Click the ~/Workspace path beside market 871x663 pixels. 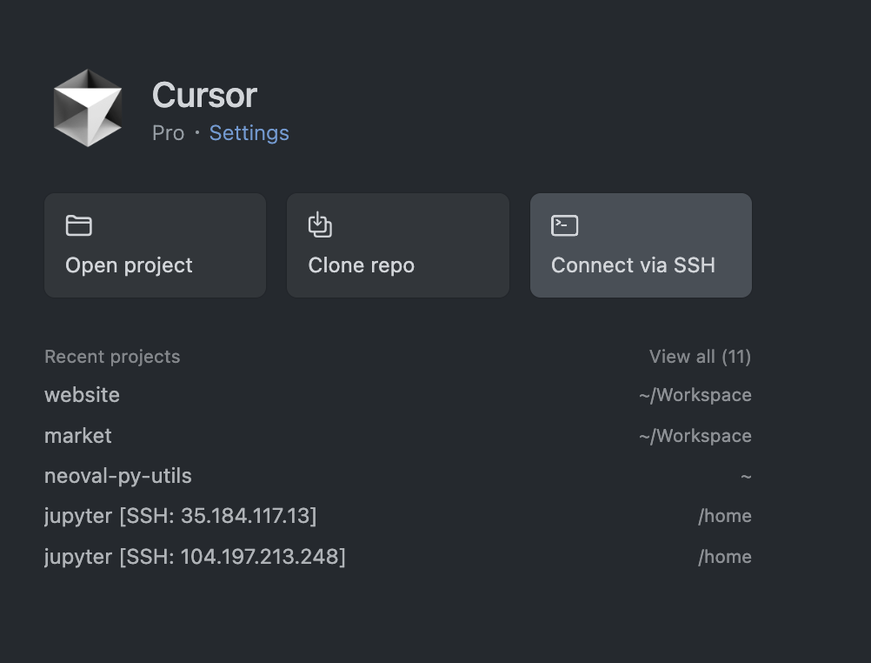(695, 436)
